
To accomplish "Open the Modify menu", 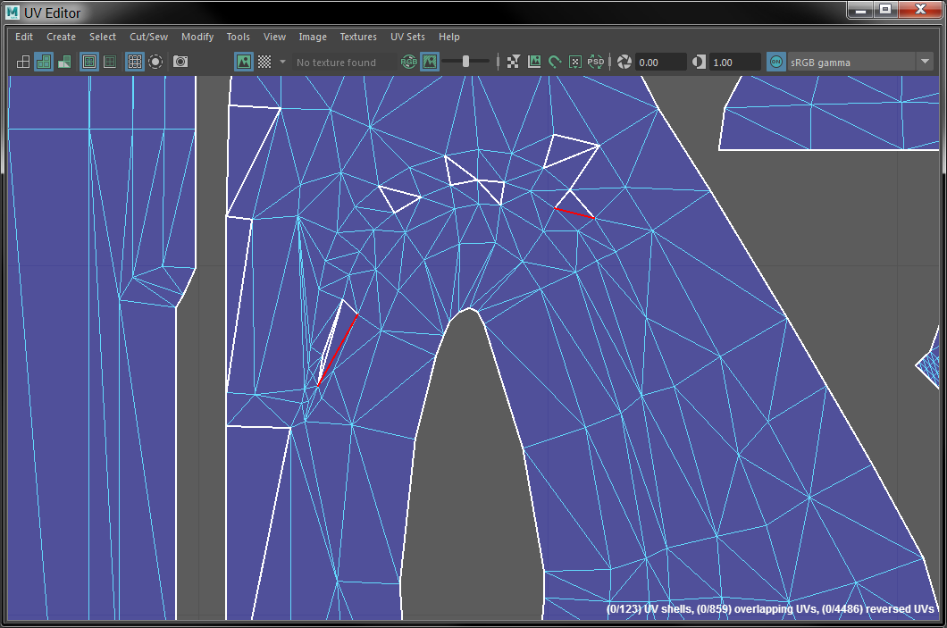I will click(197, 37).
